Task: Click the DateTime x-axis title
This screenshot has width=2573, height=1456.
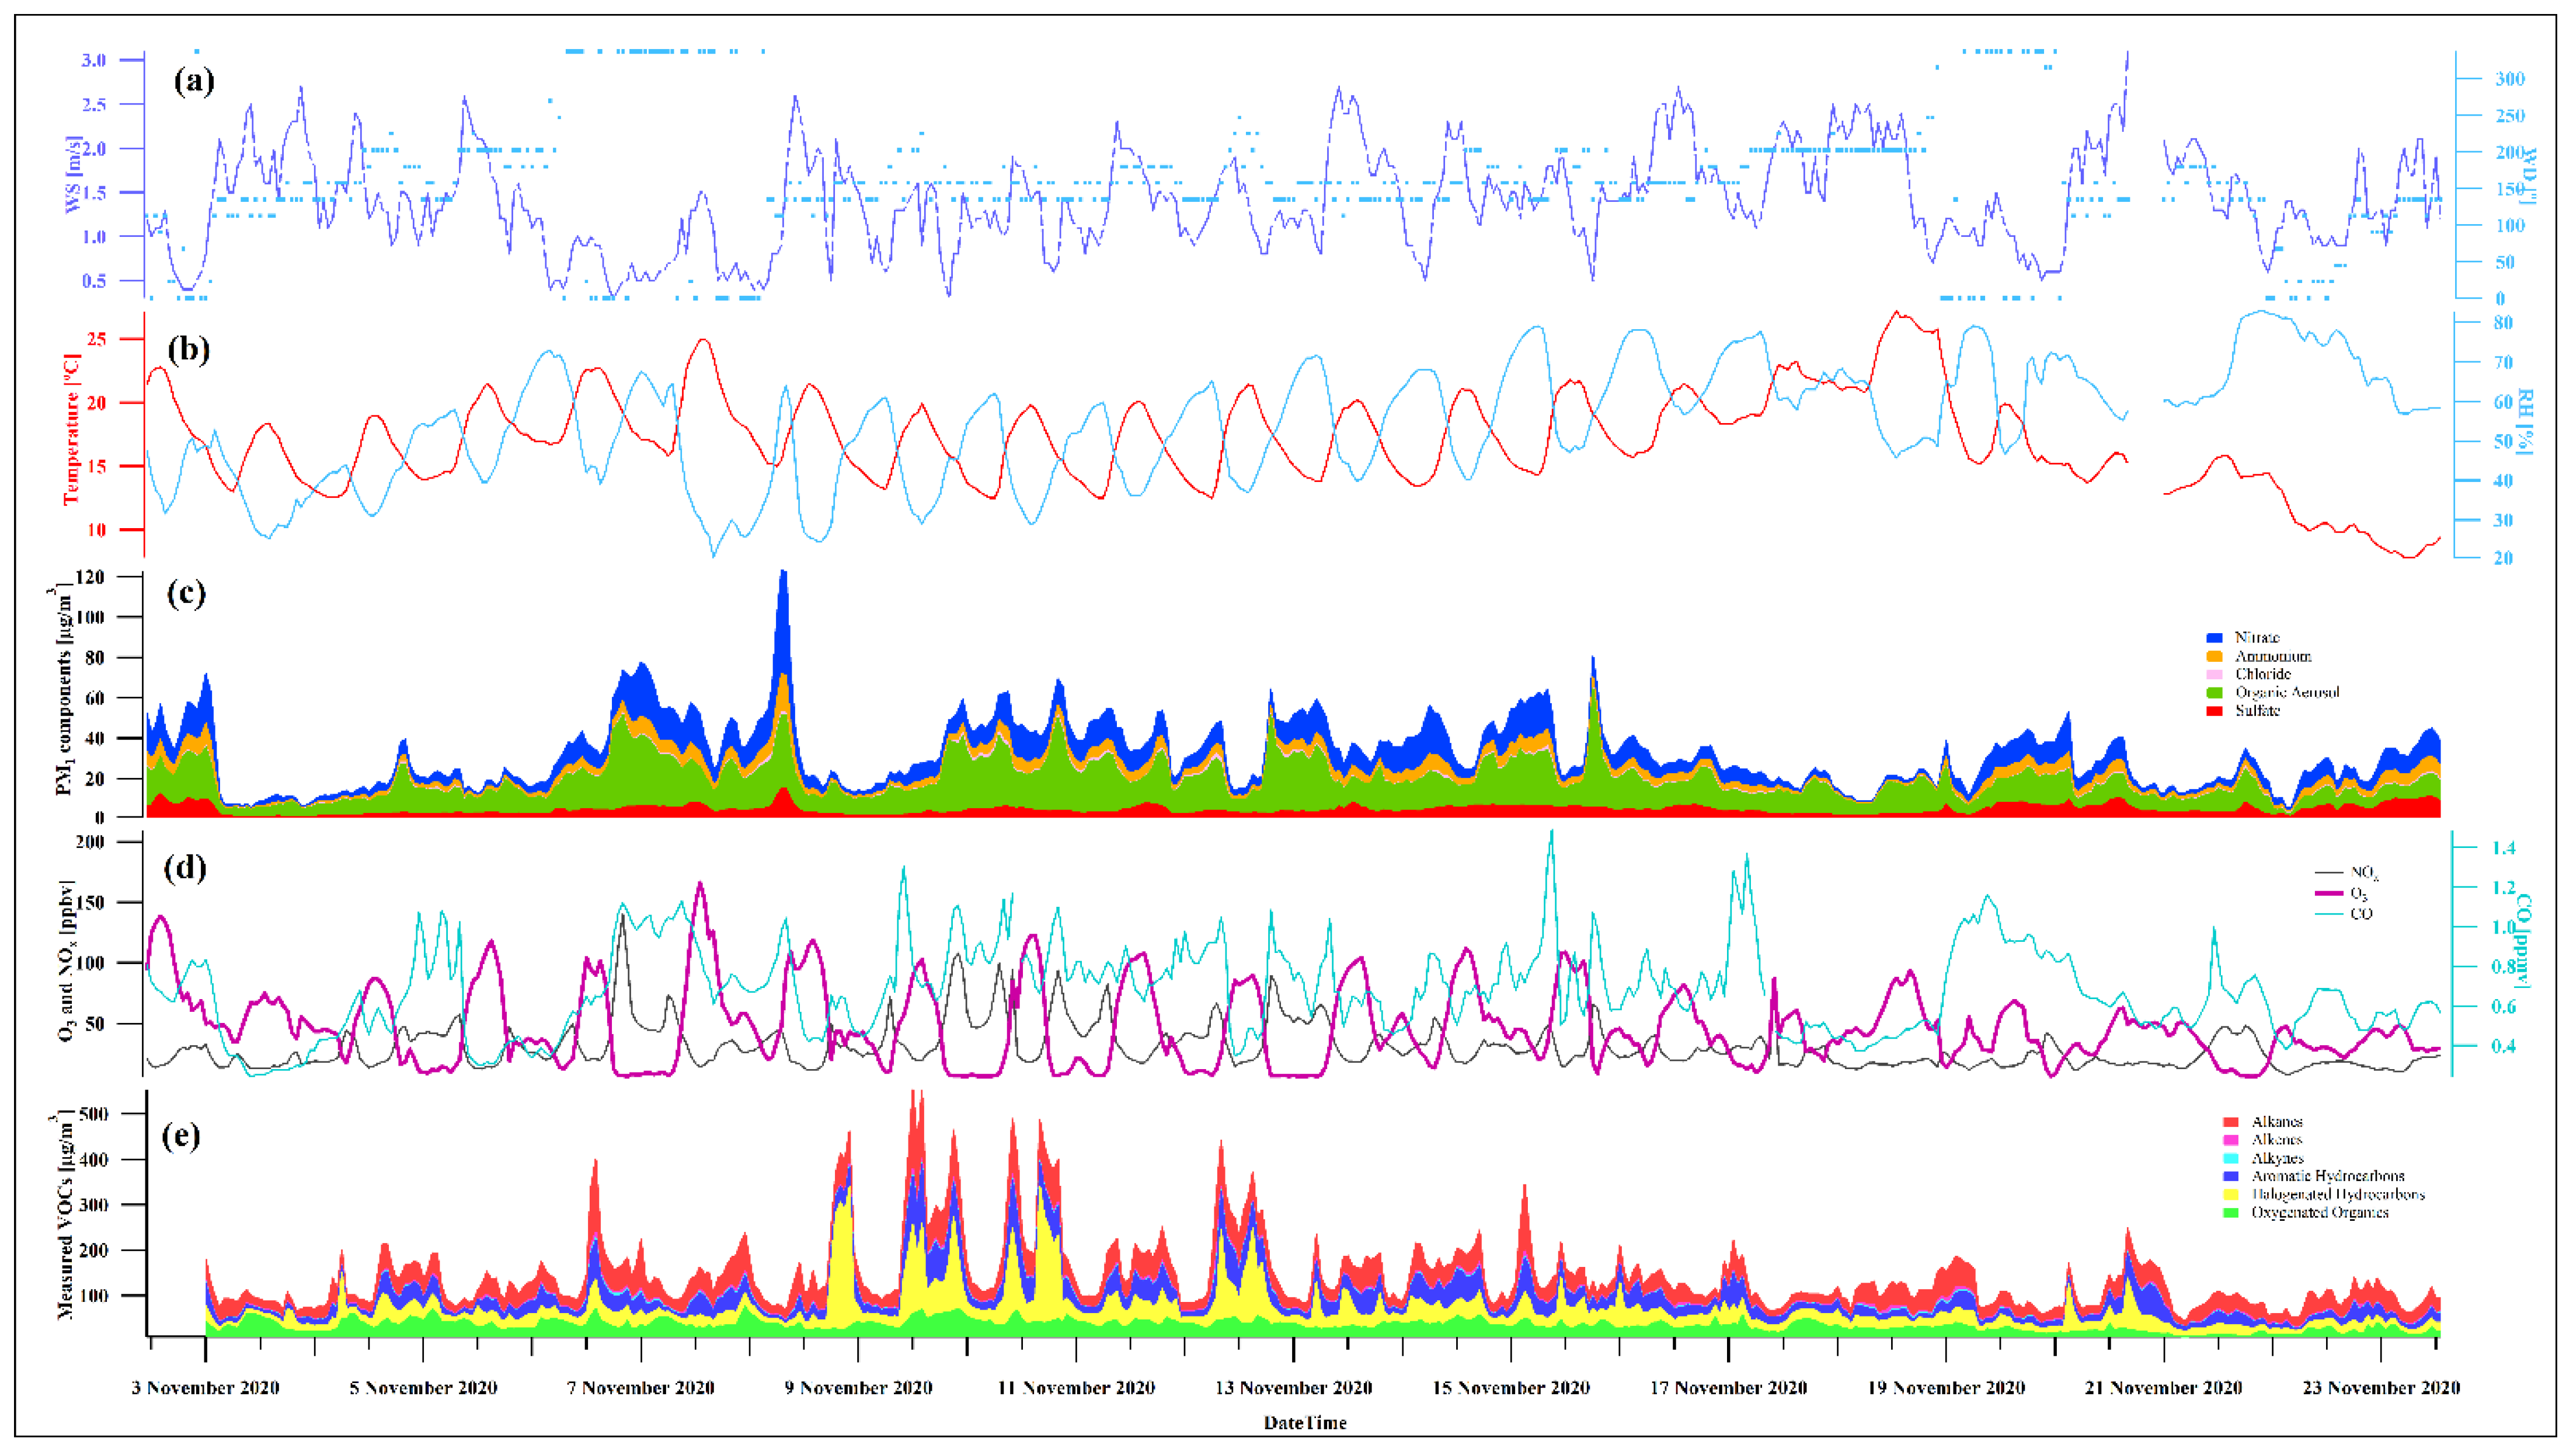Action: 1304,1422
